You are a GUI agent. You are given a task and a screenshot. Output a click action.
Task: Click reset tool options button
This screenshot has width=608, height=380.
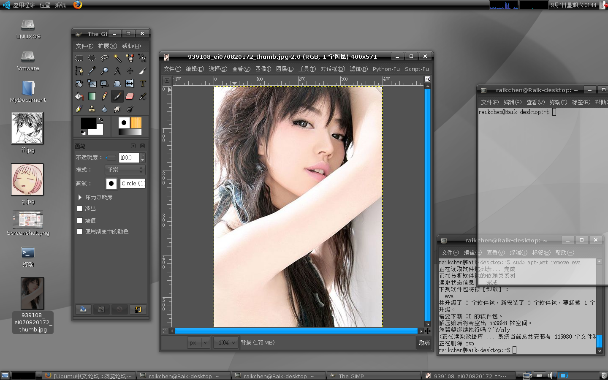(x=138, y=309)
